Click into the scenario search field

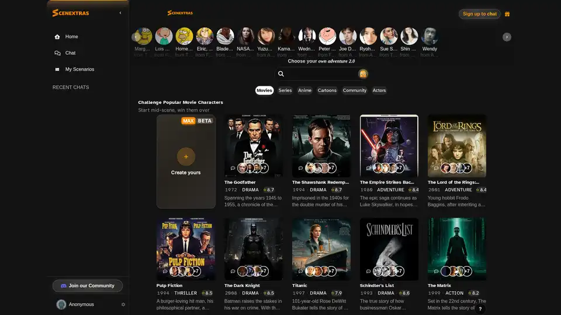[321, 74]
